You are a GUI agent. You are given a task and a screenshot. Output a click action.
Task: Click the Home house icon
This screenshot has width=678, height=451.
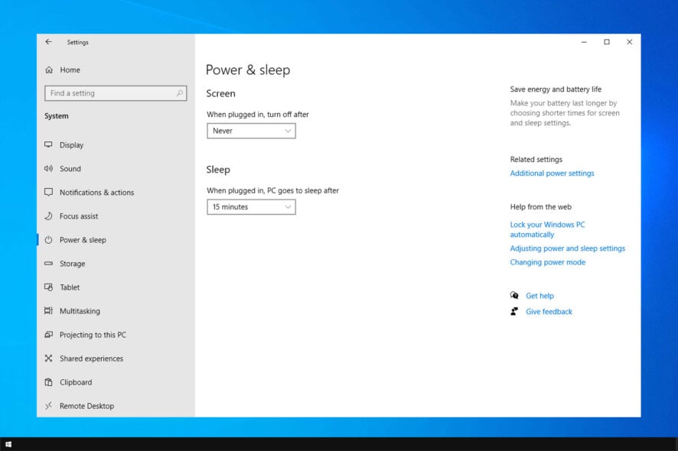(49, 70)
